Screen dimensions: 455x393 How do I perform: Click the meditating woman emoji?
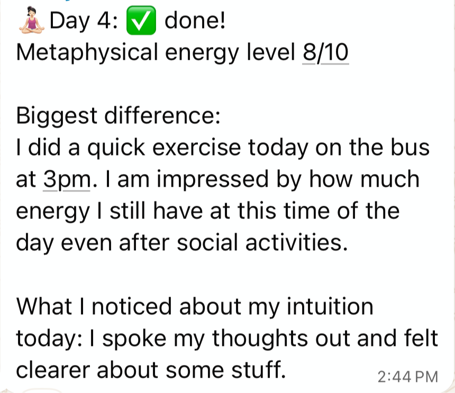click(x=31, y=21)
